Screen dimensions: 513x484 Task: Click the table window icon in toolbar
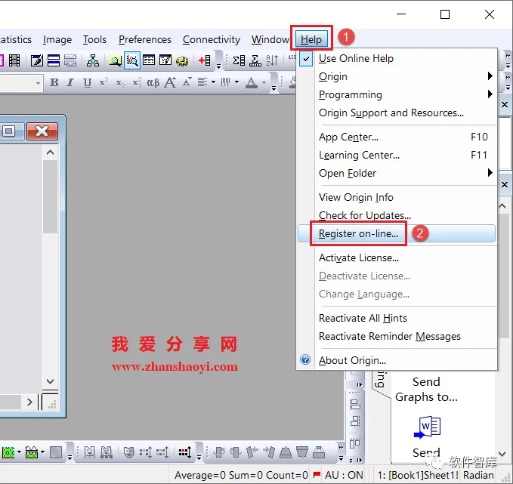point(149,60)
